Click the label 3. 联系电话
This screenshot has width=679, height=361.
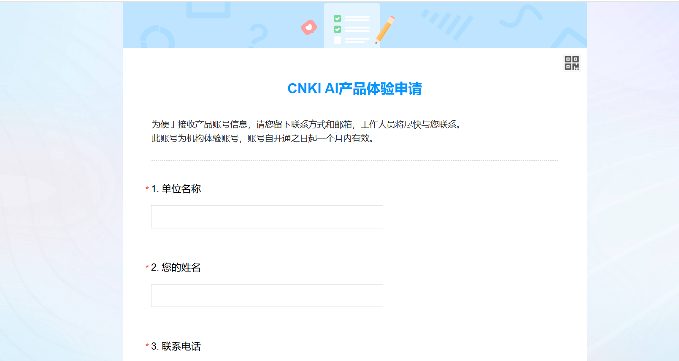[176, 346]
